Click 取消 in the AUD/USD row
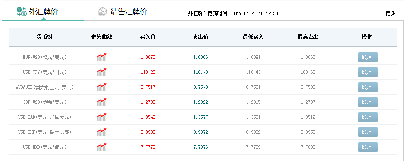The image size is (405, 162). click(x=368, y=87)
